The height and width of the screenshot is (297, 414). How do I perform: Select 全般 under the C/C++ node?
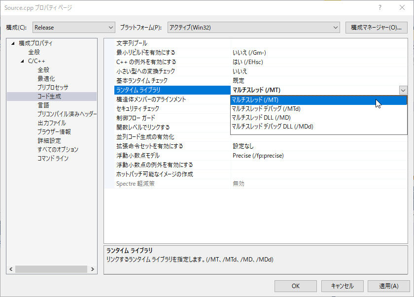coord(43,69)
